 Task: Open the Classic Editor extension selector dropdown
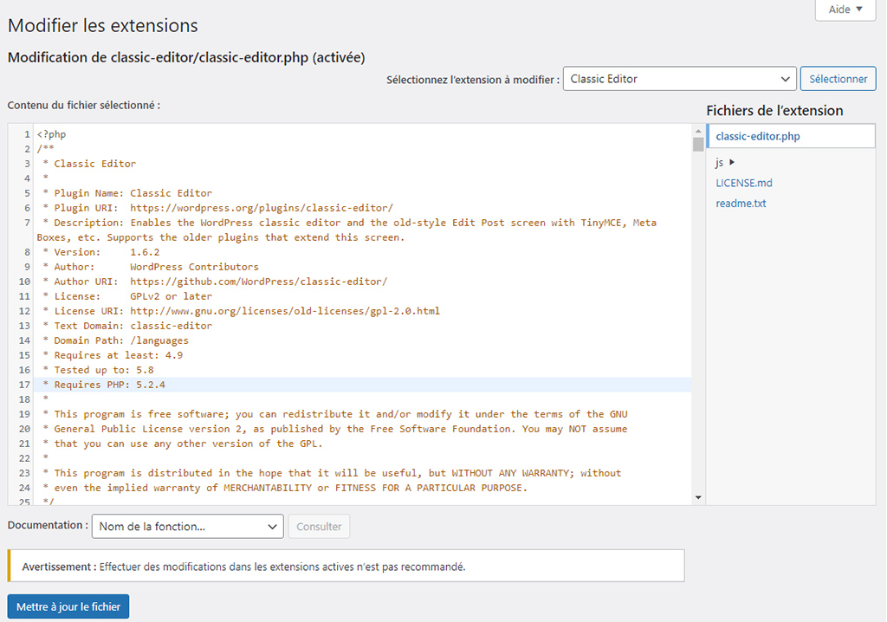point(679,79)
